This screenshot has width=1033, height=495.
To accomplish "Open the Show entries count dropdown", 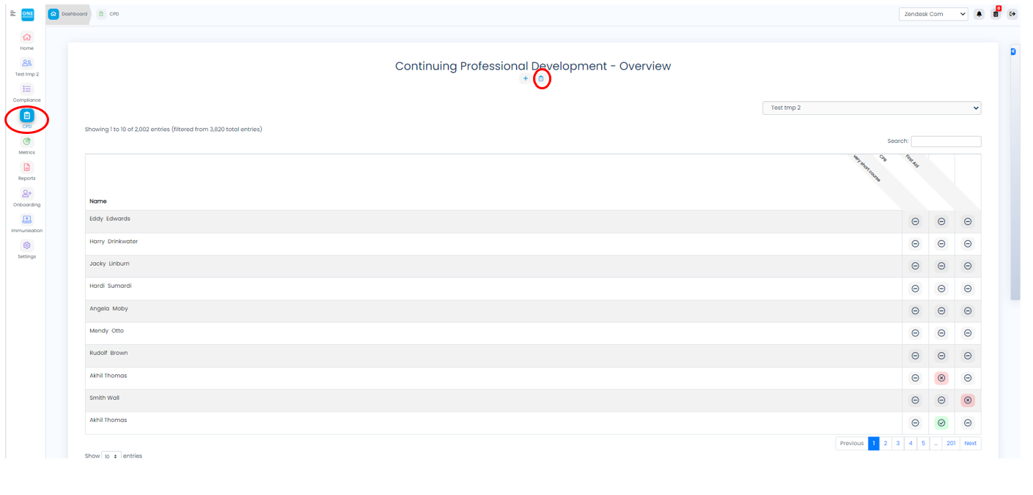I will (111, 456).
